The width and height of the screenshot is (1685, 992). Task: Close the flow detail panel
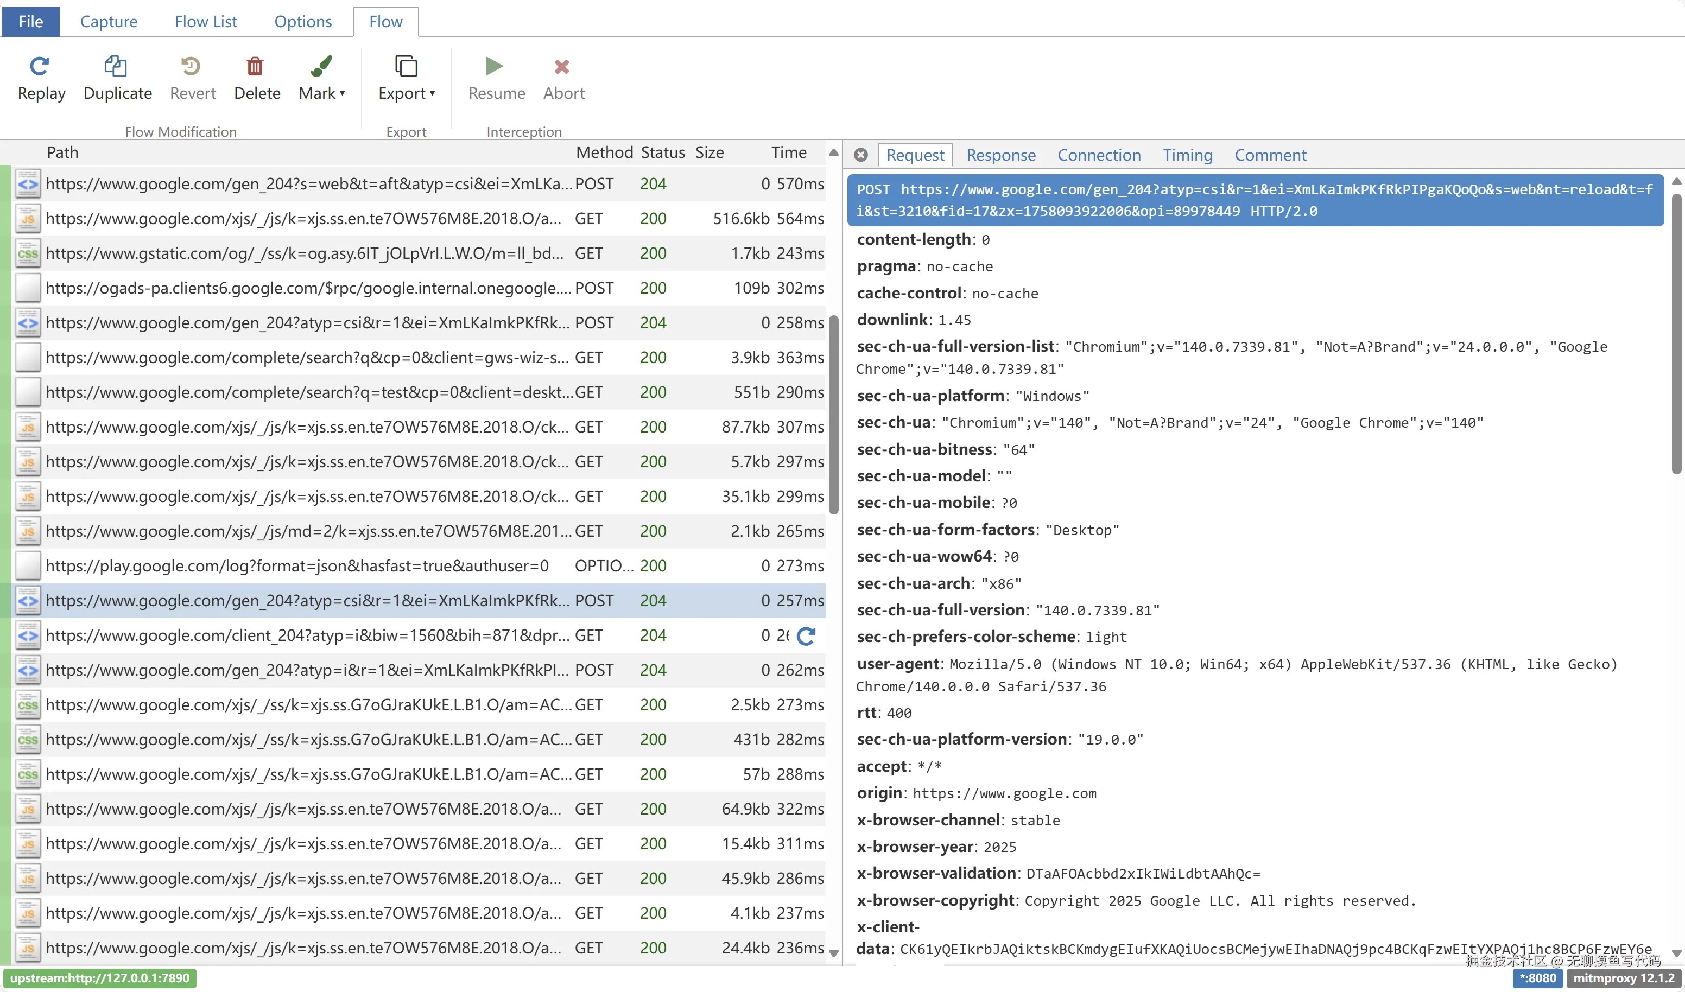tap(860, 155)
